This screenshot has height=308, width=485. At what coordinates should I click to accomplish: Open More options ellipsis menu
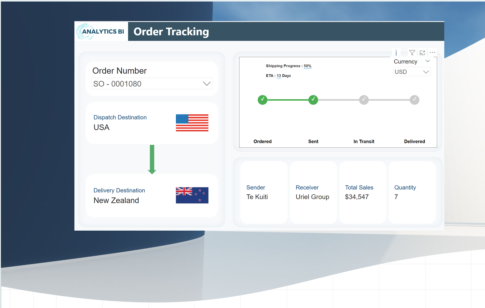[432, 53]
